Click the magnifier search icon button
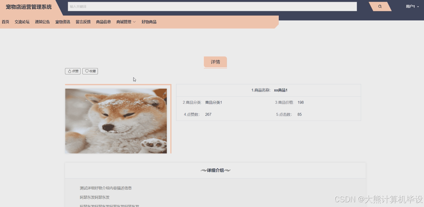Image resolution: width=424 pixels, height=207 pixels. (x=380, y=6)
